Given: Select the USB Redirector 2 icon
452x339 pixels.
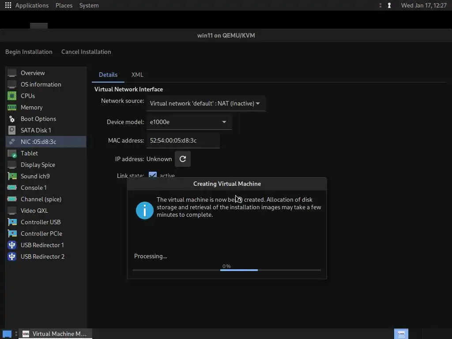Looking at the screenshot, I should click(x=12, y=256).
